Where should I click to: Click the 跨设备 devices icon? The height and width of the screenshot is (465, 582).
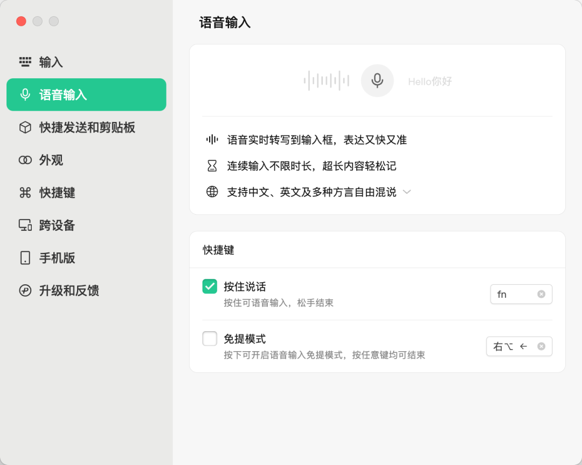(25, 225)
